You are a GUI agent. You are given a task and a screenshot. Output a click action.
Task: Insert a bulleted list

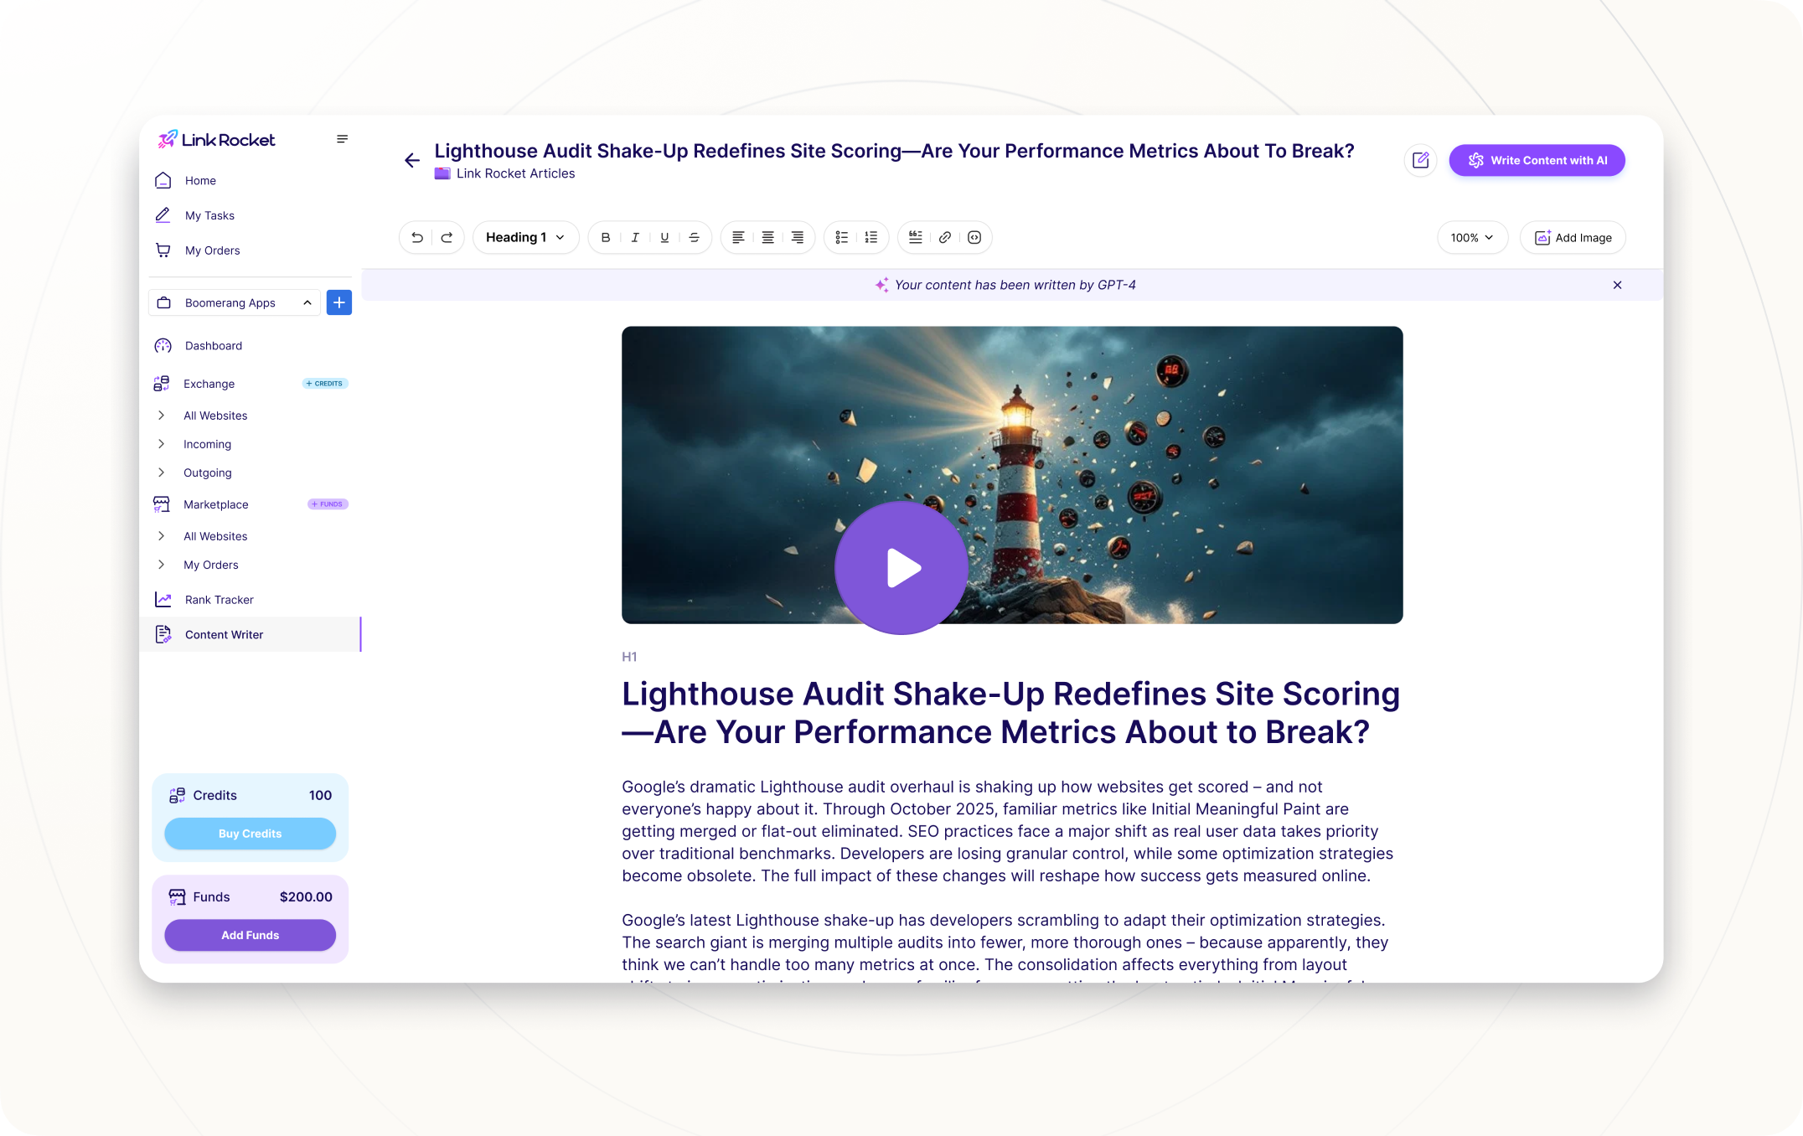[842, 238]
